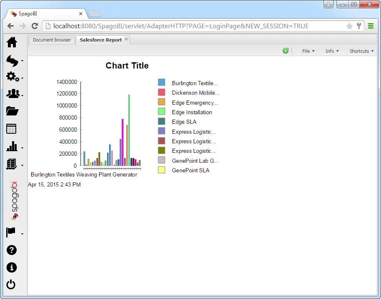
Task: Click the Home icon in the sidebar
Action: tap(12, 42)
